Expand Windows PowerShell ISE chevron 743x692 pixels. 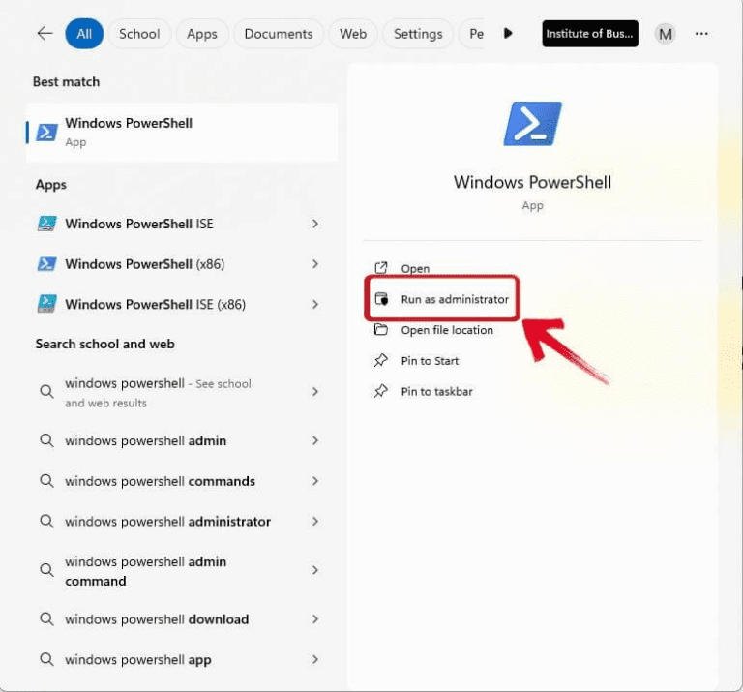315,224
